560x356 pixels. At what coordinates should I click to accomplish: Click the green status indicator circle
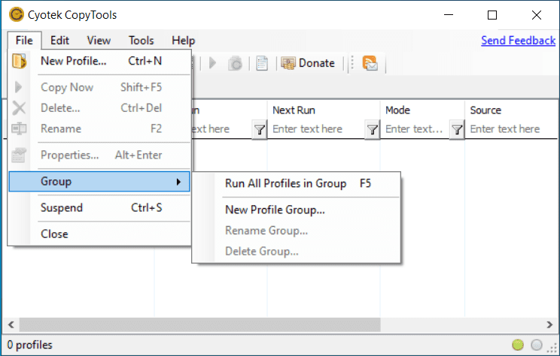click(518, 345)
